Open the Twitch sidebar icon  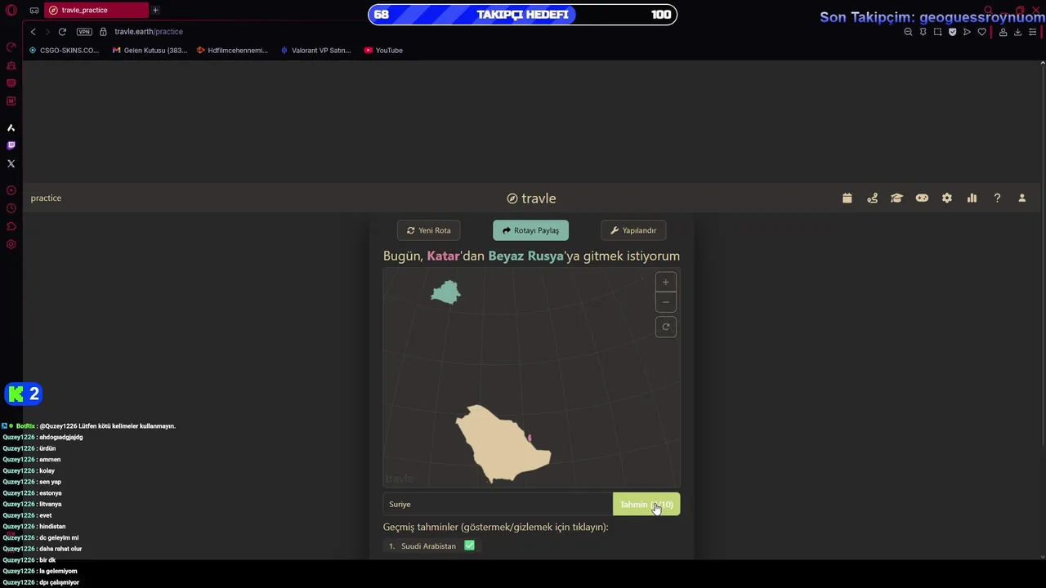point(11,145)
